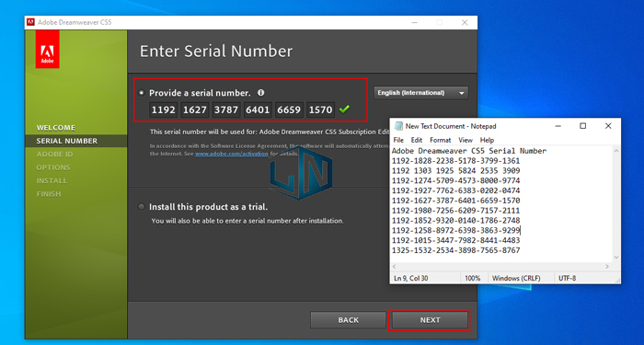Click the serial field containing 3787
Viewport: 644px width, 345px height.
(226, 109)
